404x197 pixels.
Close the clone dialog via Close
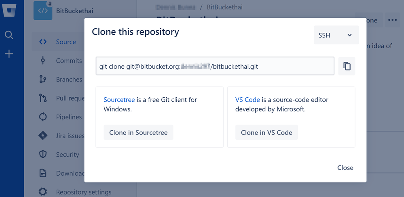pyautogui.click(x=345, y=168)
